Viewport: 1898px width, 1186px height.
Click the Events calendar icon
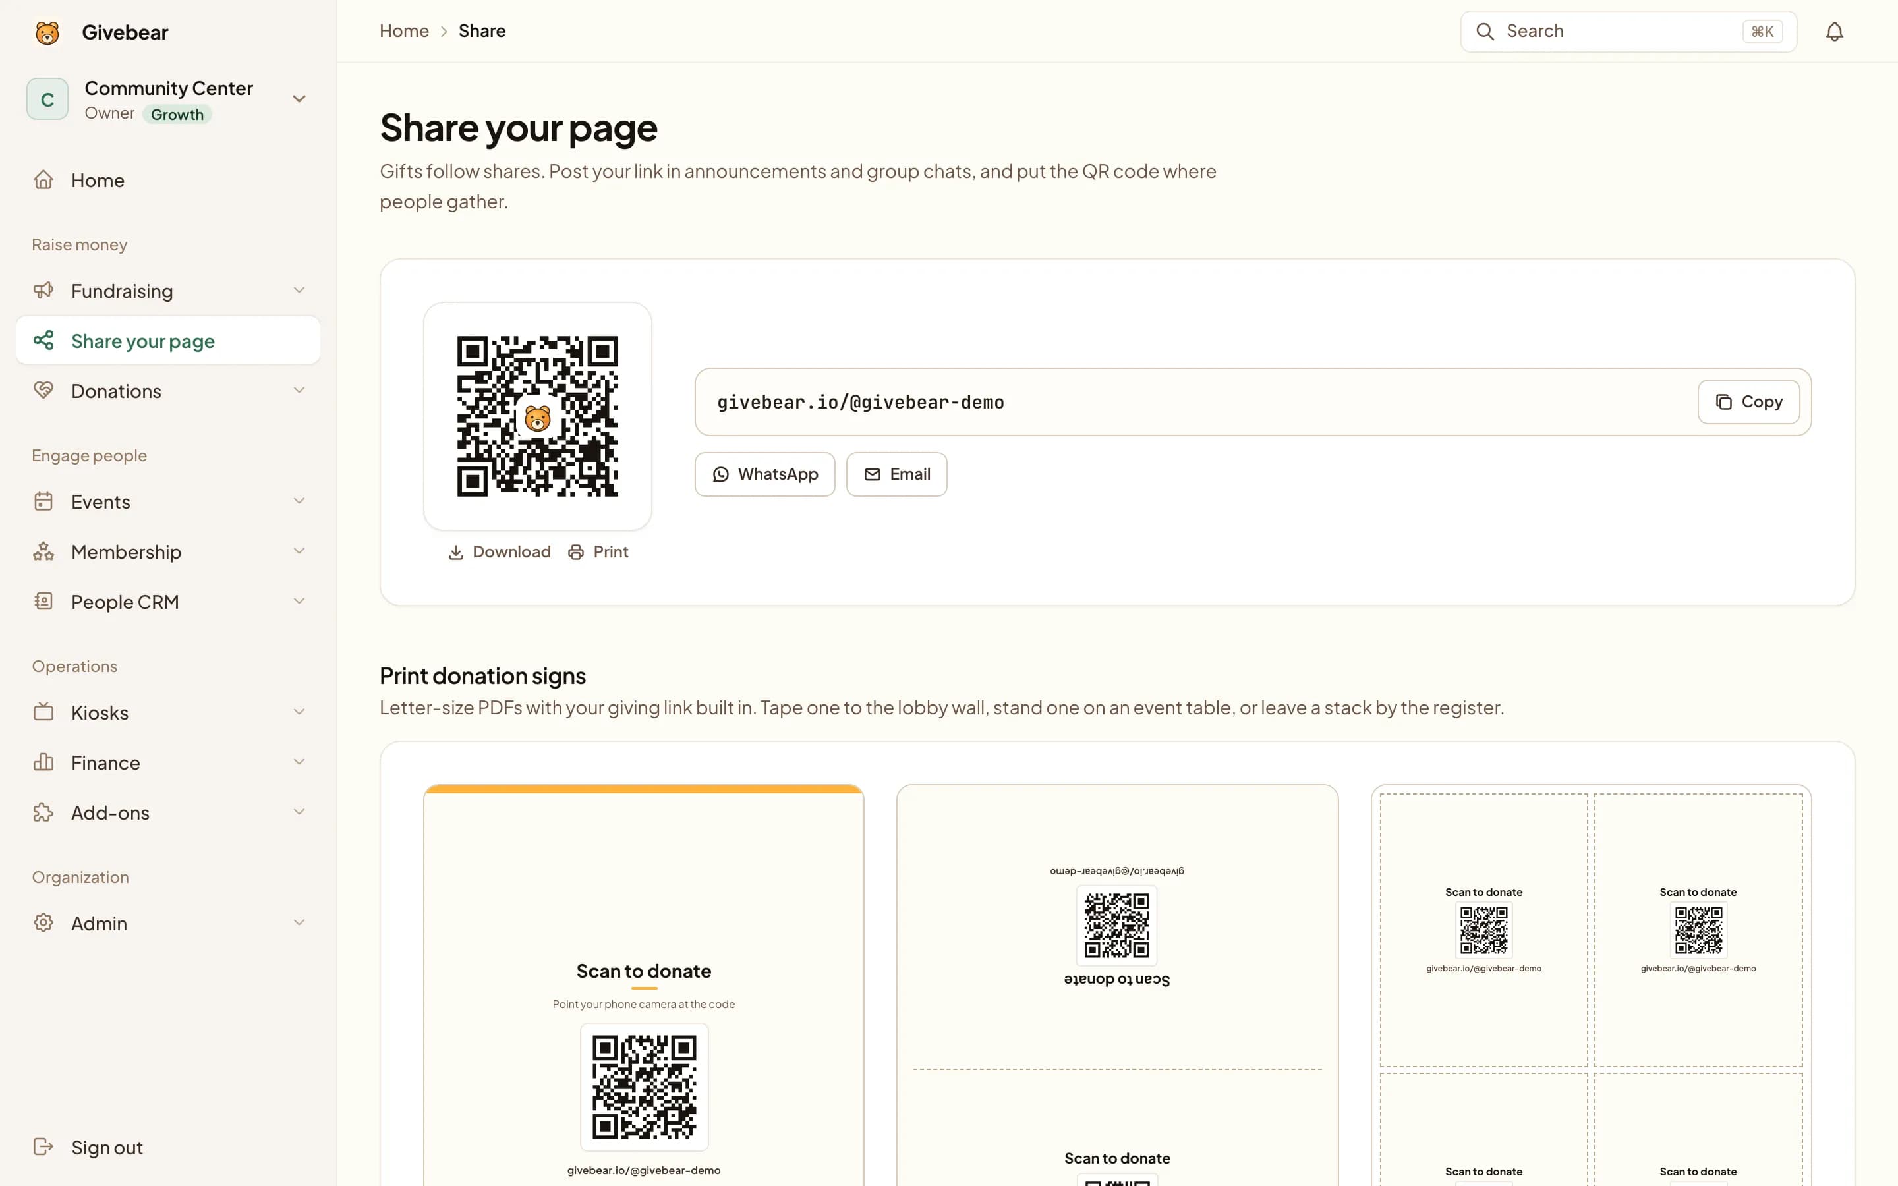click(44, 501)
